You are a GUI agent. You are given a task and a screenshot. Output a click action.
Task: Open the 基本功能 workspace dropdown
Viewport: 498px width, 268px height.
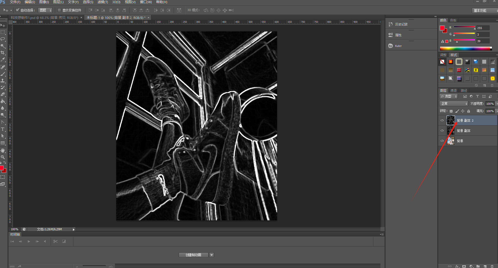pyautogui.click(x=485, y=10)
